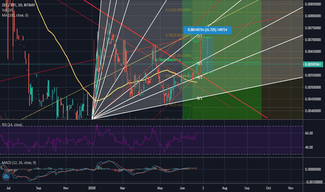Click the 0.00400000 price axis label
Image resolution: width=325 pixels, height=192 pixels.
click(313, 111)
